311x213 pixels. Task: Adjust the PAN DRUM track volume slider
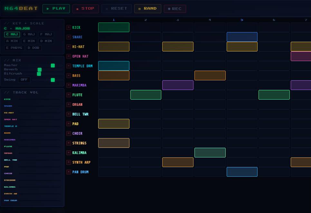pos(40,200)
